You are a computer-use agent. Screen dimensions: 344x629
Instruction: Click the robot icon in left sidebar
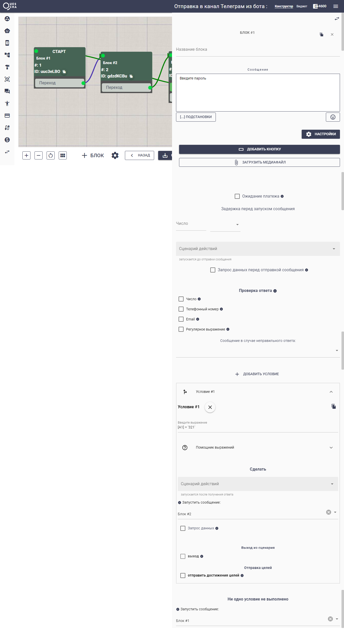pyautogui.click(x=7, y=31)
